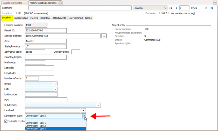The image size is (218, 131).
Task: Go to first location record
Action: point(171,8)
